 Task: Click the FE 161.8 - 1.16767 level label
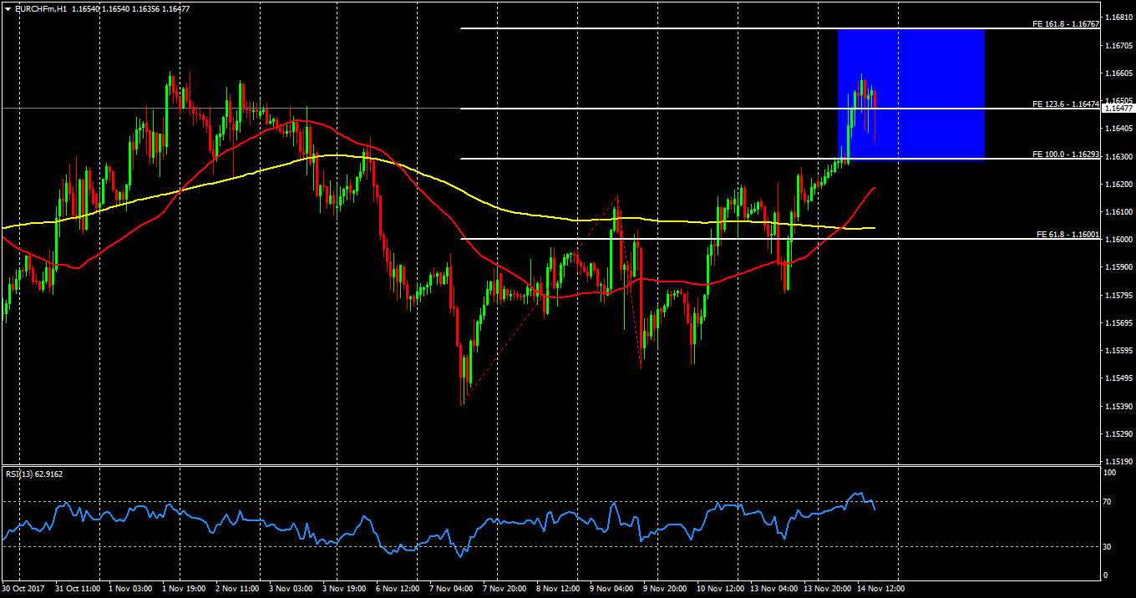pos(1065,24)
